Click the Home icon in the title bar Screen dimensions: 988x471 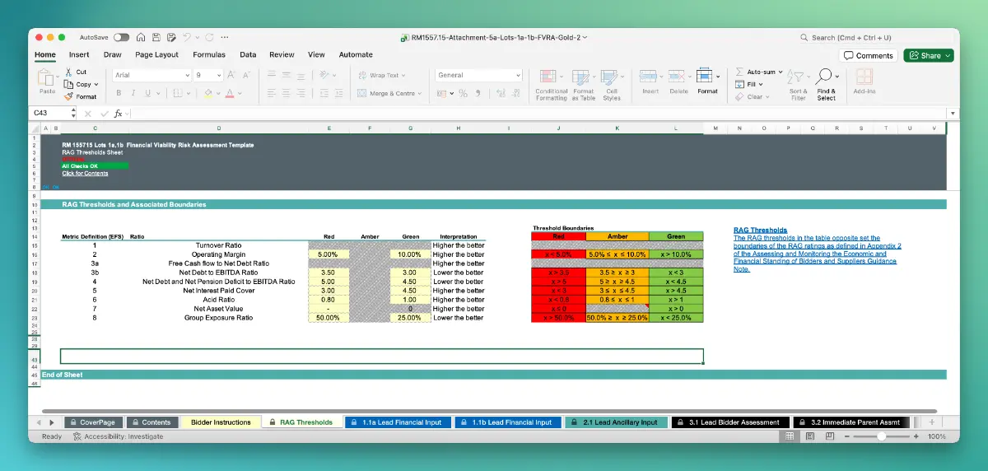pos(141,37)
